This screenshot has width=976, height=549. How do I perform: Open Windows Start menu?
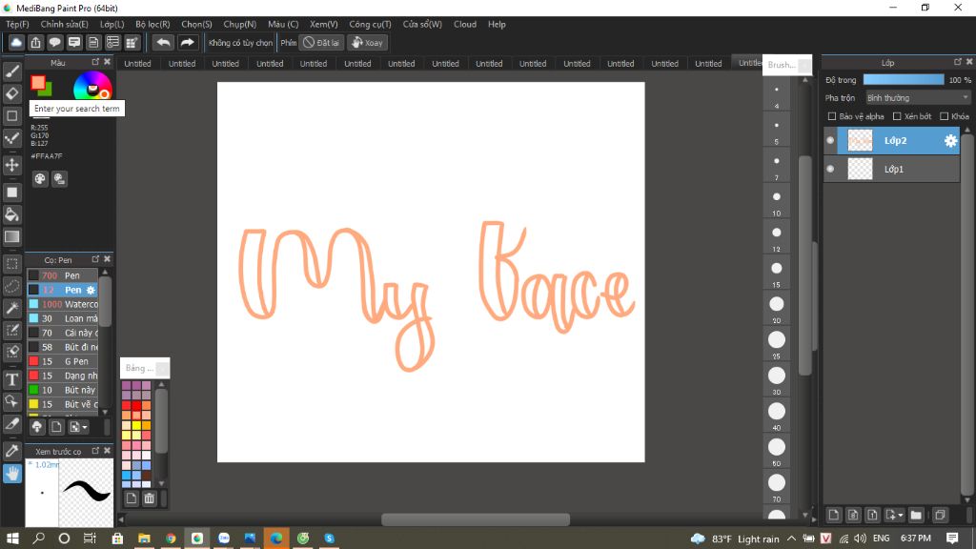click(11, 538)
